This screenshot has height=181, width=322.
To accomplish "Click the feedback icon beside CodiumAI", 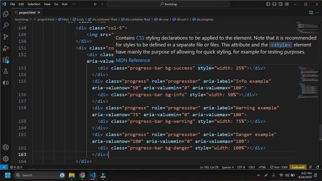I will tap(310, 167).
